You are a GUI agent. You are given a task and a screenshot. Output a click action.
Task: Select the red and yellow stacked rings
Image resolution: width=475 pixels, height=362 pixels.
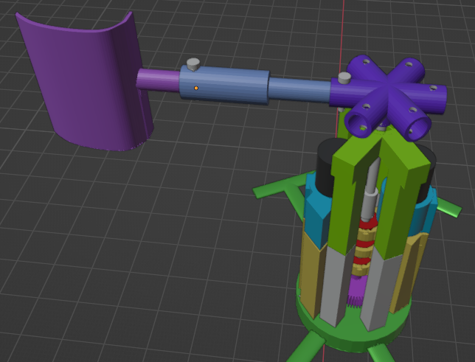(x=365, y=246)
